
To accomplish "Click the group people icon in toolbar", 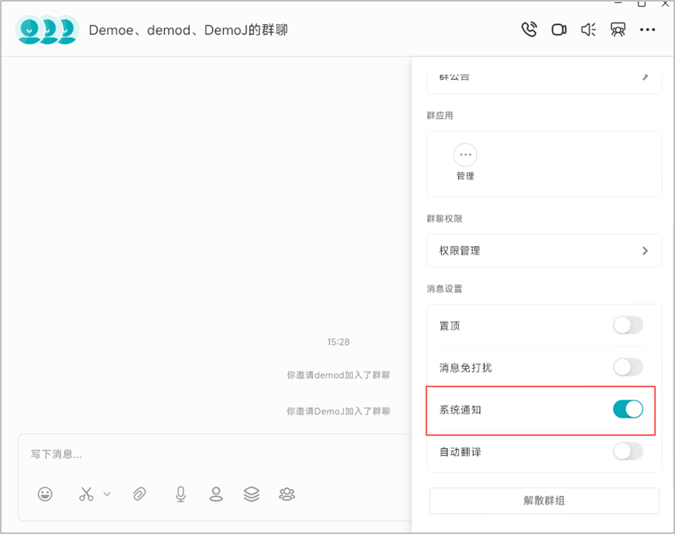I will pyautogui.click(x=287, y=494).
